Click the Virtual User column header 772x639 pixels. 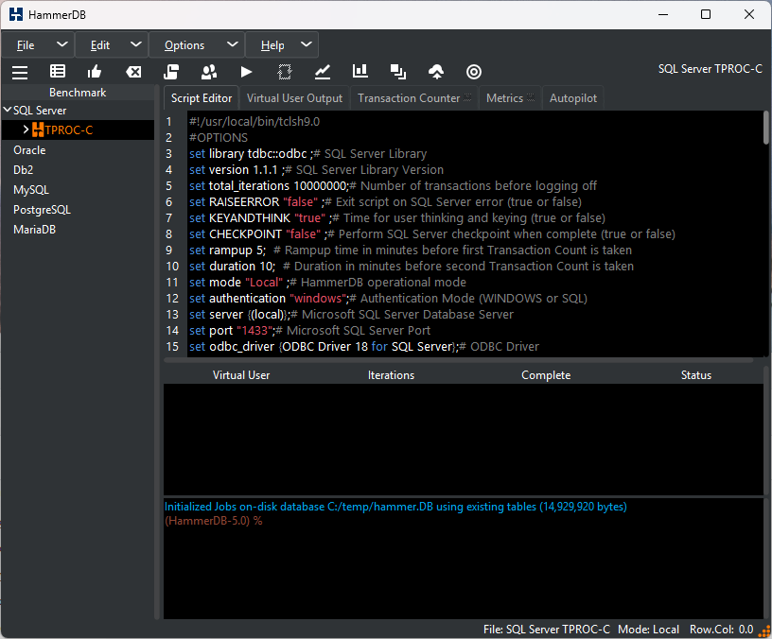point(241,375)
